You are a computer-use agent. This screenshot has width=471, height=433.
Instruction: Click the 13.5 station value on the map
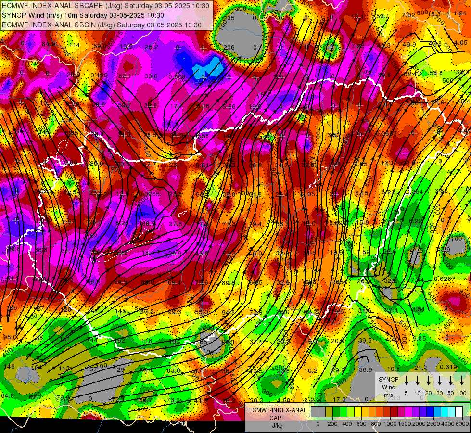(126, 47)
